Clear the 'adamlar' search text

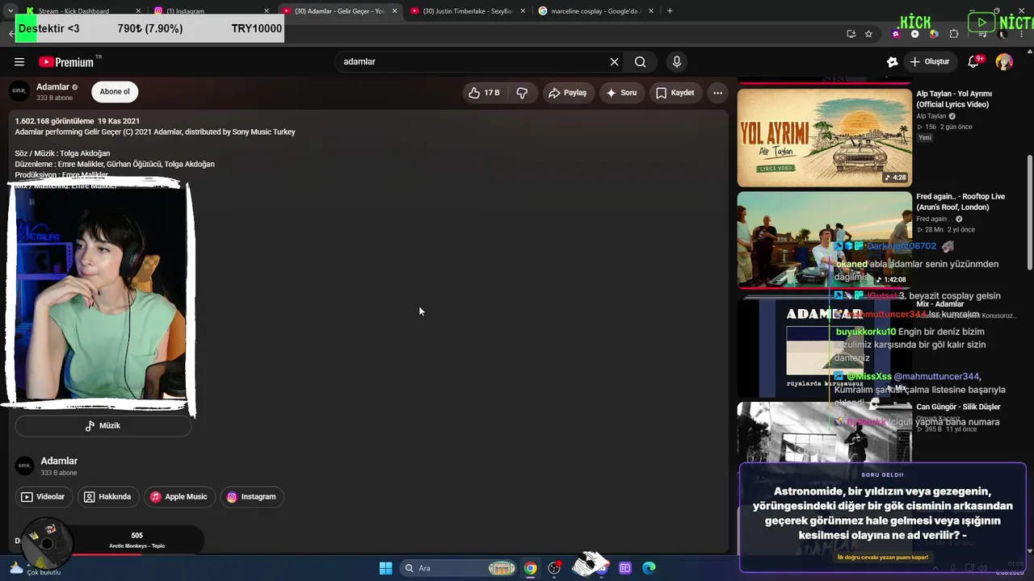click(x=614, y=62)
